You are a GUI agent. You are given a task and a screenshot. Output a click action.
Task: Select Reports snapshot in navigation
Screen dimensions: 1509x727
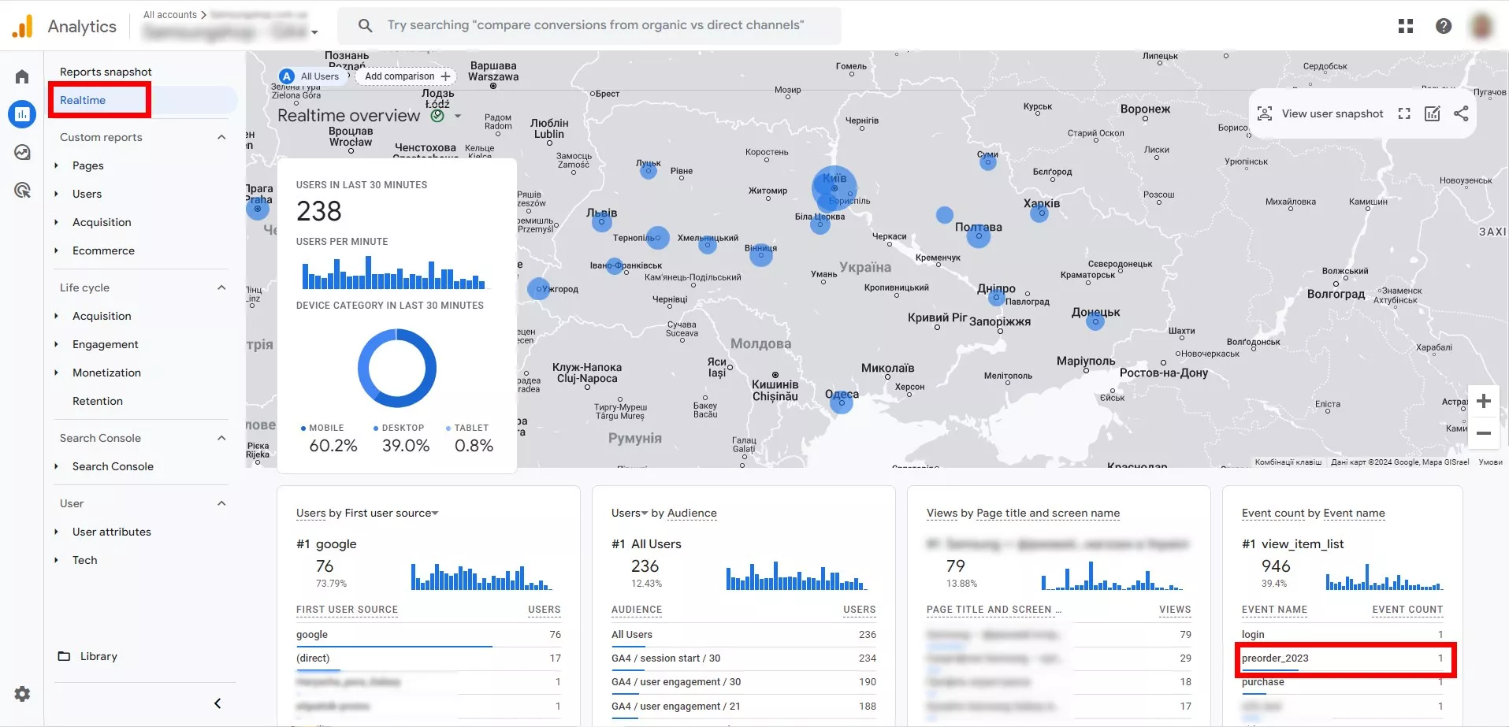click(x=106, y=72)
